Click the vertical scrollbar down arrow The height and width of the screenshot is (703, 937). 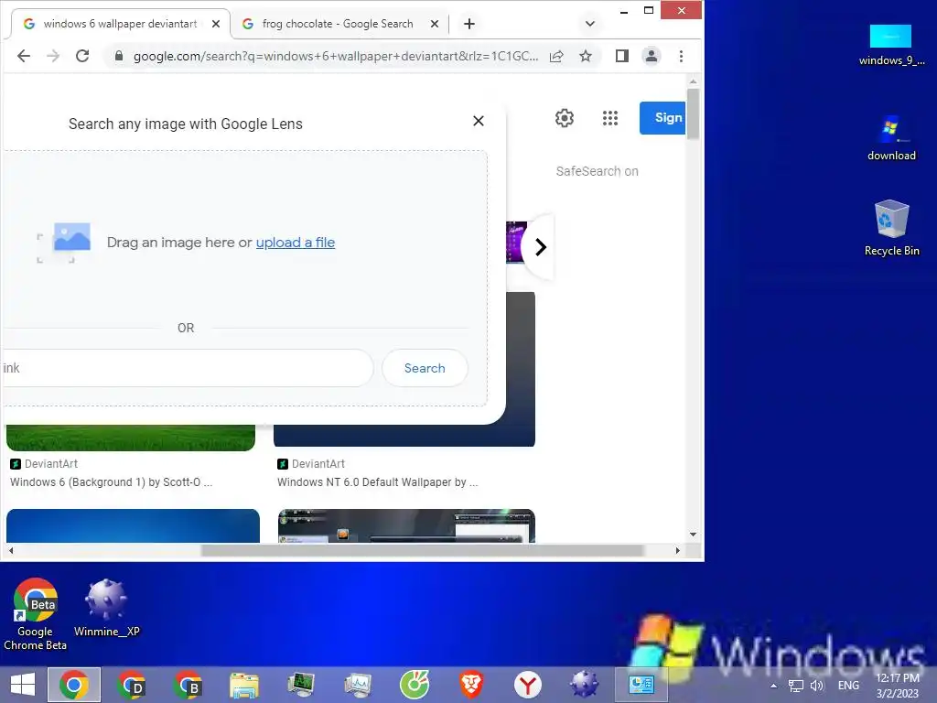pyautogui.click(x=694, y=535)
